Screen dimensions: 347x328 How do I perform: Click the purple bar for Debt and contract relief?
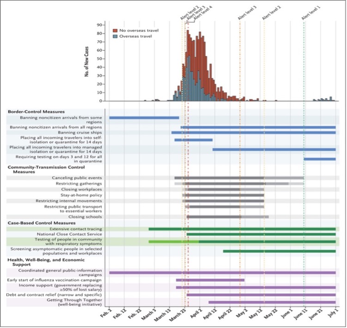(x=261, y=295)
